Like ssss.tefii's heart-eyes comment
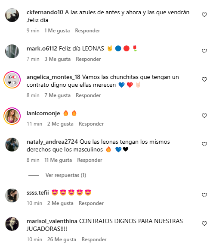This screenshot has width=210, height=249. 204,195
